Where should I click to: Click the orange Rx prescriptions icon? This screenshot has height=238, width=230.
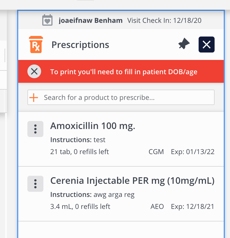[x=36, y=45]
